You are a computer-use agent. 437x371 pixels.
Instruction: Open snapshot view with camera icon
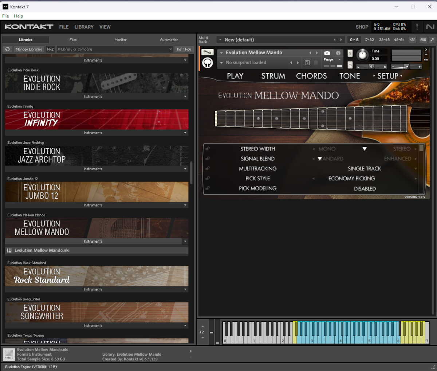coord(327,53)
